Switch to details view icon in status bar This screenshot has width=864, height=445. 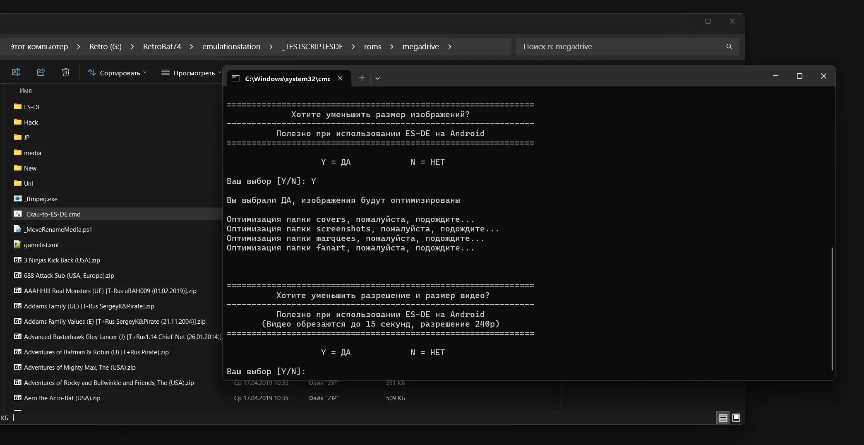tap(723, 418)
